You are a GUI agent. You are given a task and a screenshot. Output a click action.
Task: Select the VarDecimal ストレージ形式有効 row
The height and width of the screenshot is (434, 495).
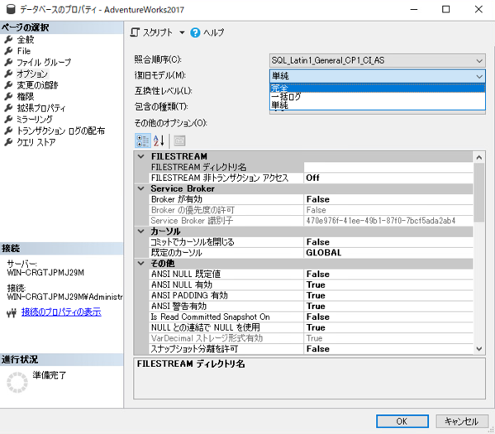[x=311, y=338]
